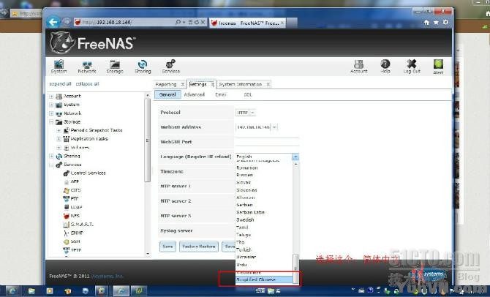Open the WebGUI Address dropdown
490x297 pixels.
pos(274,127)
